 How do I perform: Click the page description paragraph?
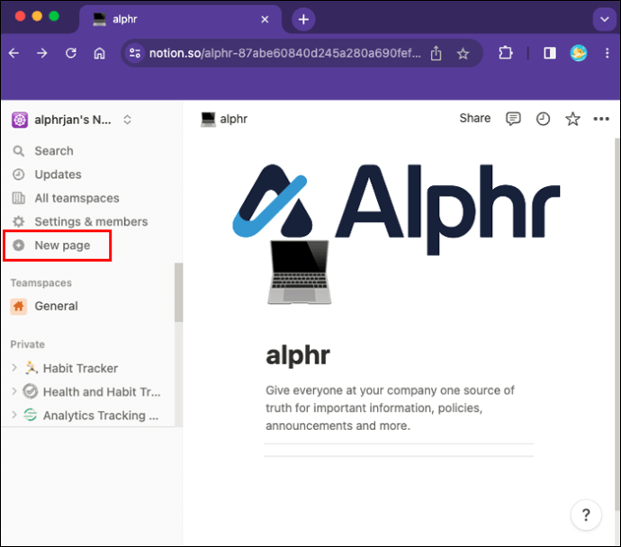click(390, 408)
